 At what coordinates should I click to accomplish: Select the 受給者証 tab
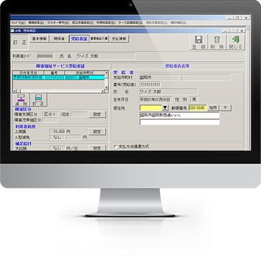pos(79,39)
